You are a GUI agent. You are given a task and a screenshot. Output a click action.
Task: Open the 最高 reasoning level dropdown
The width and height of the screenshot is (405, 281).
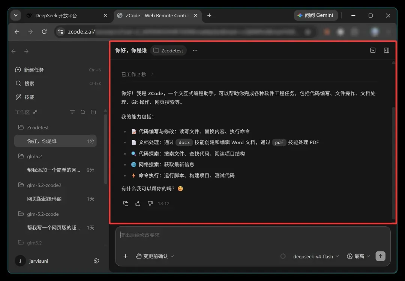358,256
